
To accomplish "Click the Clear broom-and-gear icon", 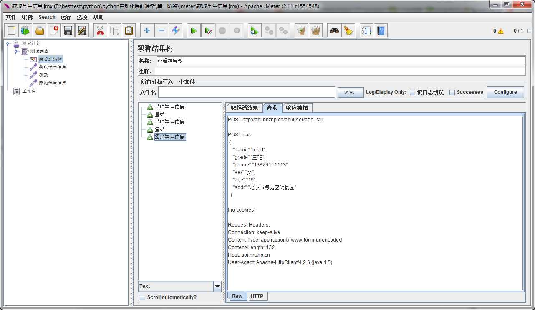I will click(x=301, y=30).
